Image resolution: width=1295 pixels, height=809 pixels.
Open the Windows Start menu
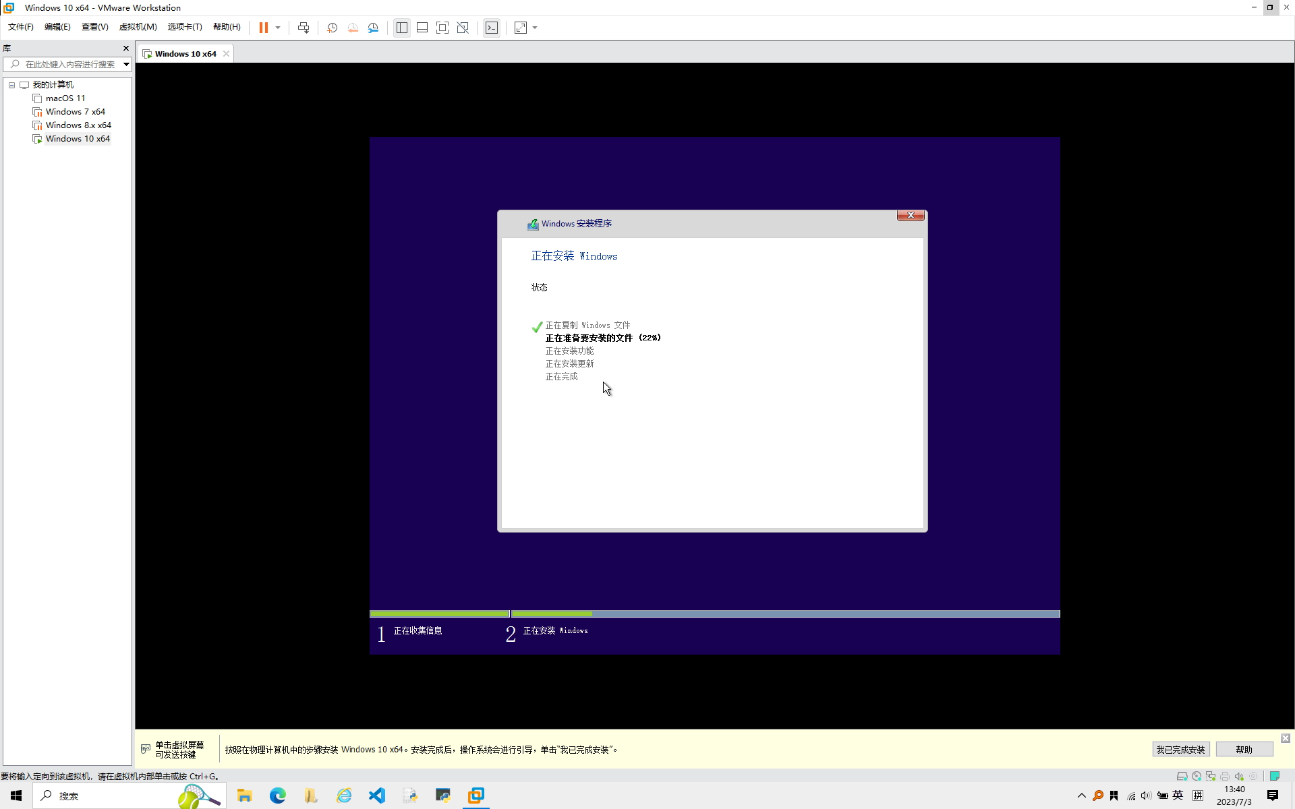click(16, 796)
